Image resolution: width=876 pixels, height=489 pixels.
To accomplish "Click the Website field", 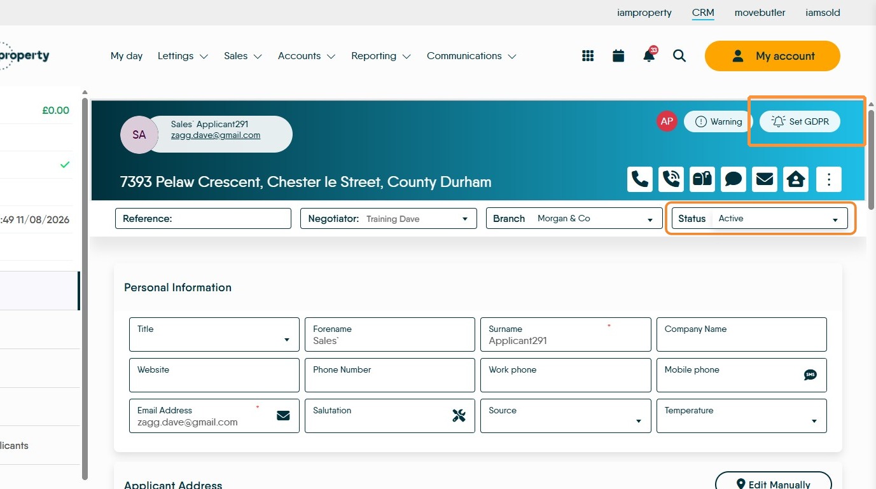I will pyautogui.click(x=214, y=375).
